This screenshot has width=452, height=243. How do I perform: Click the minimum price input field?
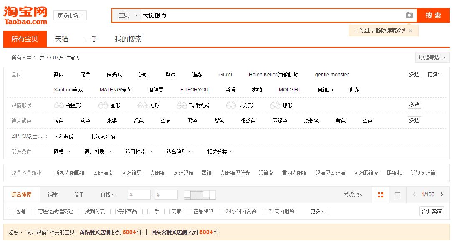coord(139,195)
